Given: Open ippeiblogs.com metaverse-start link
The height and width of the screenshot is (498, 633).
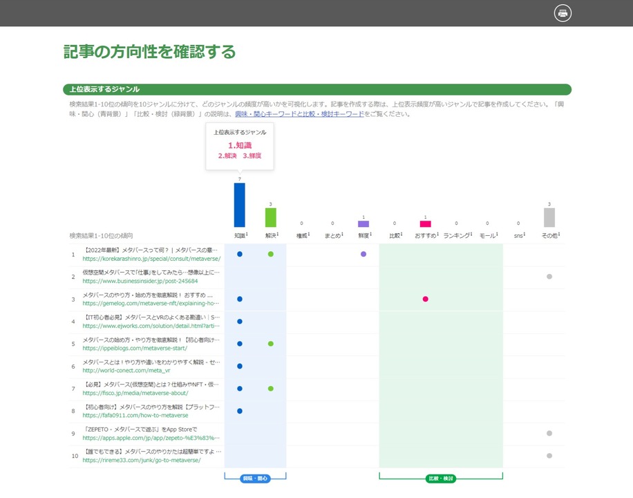Looking at the screenshot, I should (x=135, y=348).
